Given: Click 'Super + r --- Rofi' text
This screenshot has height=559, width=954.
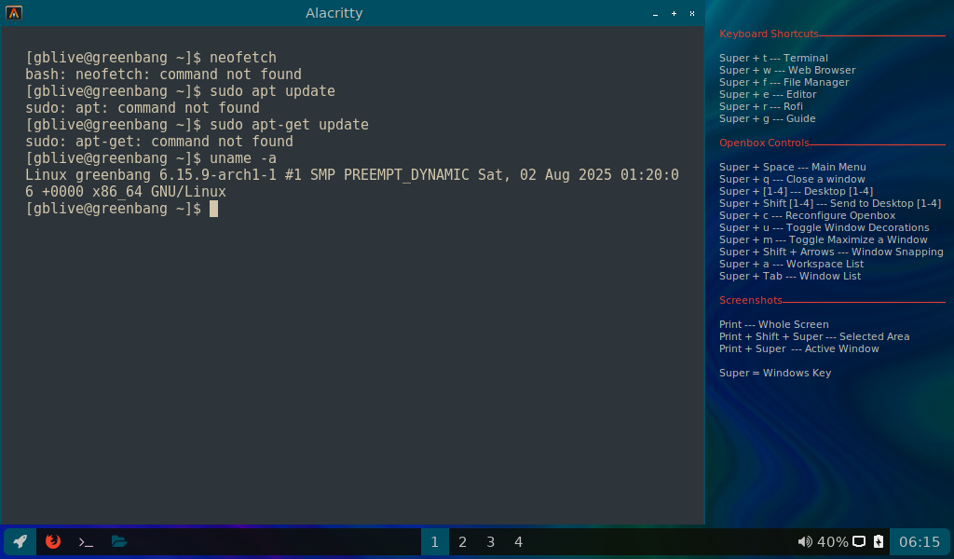Looking at the screenshot, I should [x=761, y=107].
